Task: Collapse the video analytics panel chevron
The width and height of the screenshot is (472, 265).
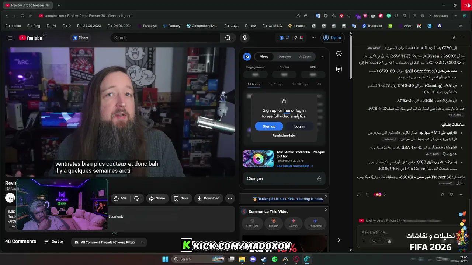Action: [322, 57]
